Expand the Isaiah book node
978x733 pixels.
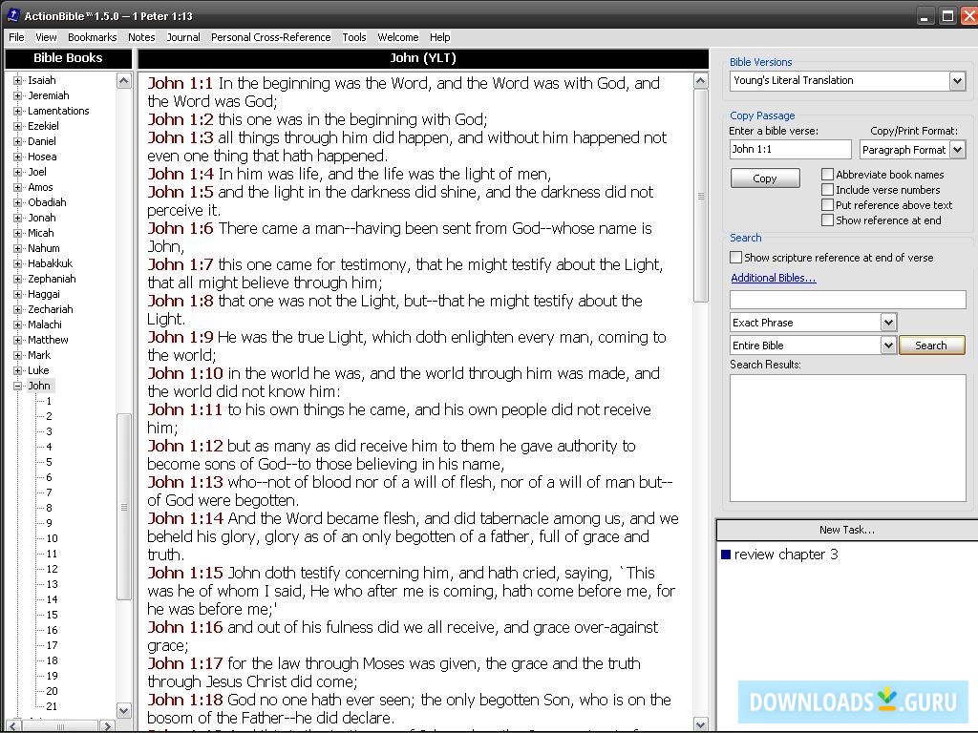click(17, 80)
